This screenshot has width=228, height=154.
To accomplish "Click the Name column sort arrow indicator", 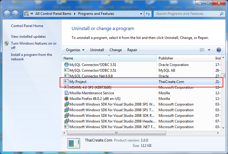I will (109, 56).
